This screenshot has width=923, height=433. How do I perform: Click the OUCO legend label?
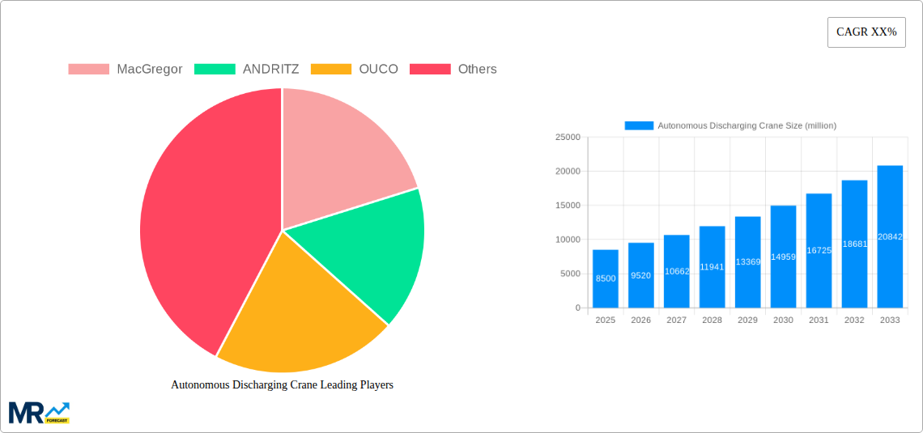tap(378, 70)
